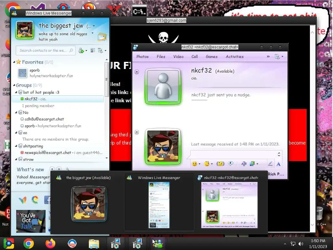Hide nkcf32's display picture with arrow toggle
The width and height of the screenshot is (333, 250).
(x=137, y=72)
